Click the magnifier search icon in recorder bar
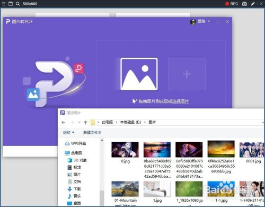The height and width of the screenshot is (207, 265). coord(17,4)
